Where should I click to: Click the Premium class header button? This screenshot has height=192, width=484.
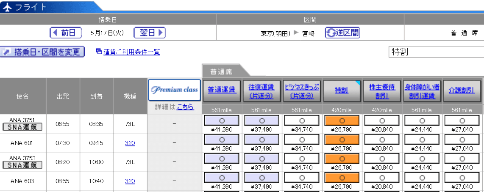(175, 90)
